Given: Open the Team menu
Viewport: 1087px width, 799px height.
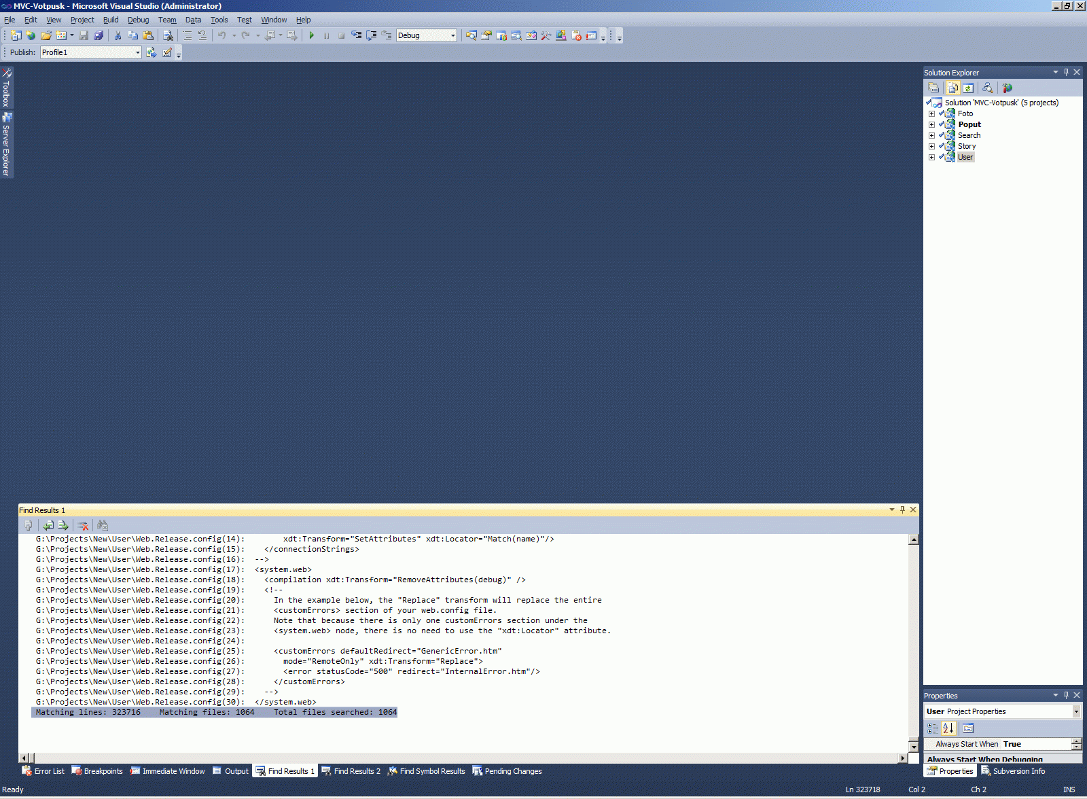Looking at the screenshot, I should [x=167, y=20].
